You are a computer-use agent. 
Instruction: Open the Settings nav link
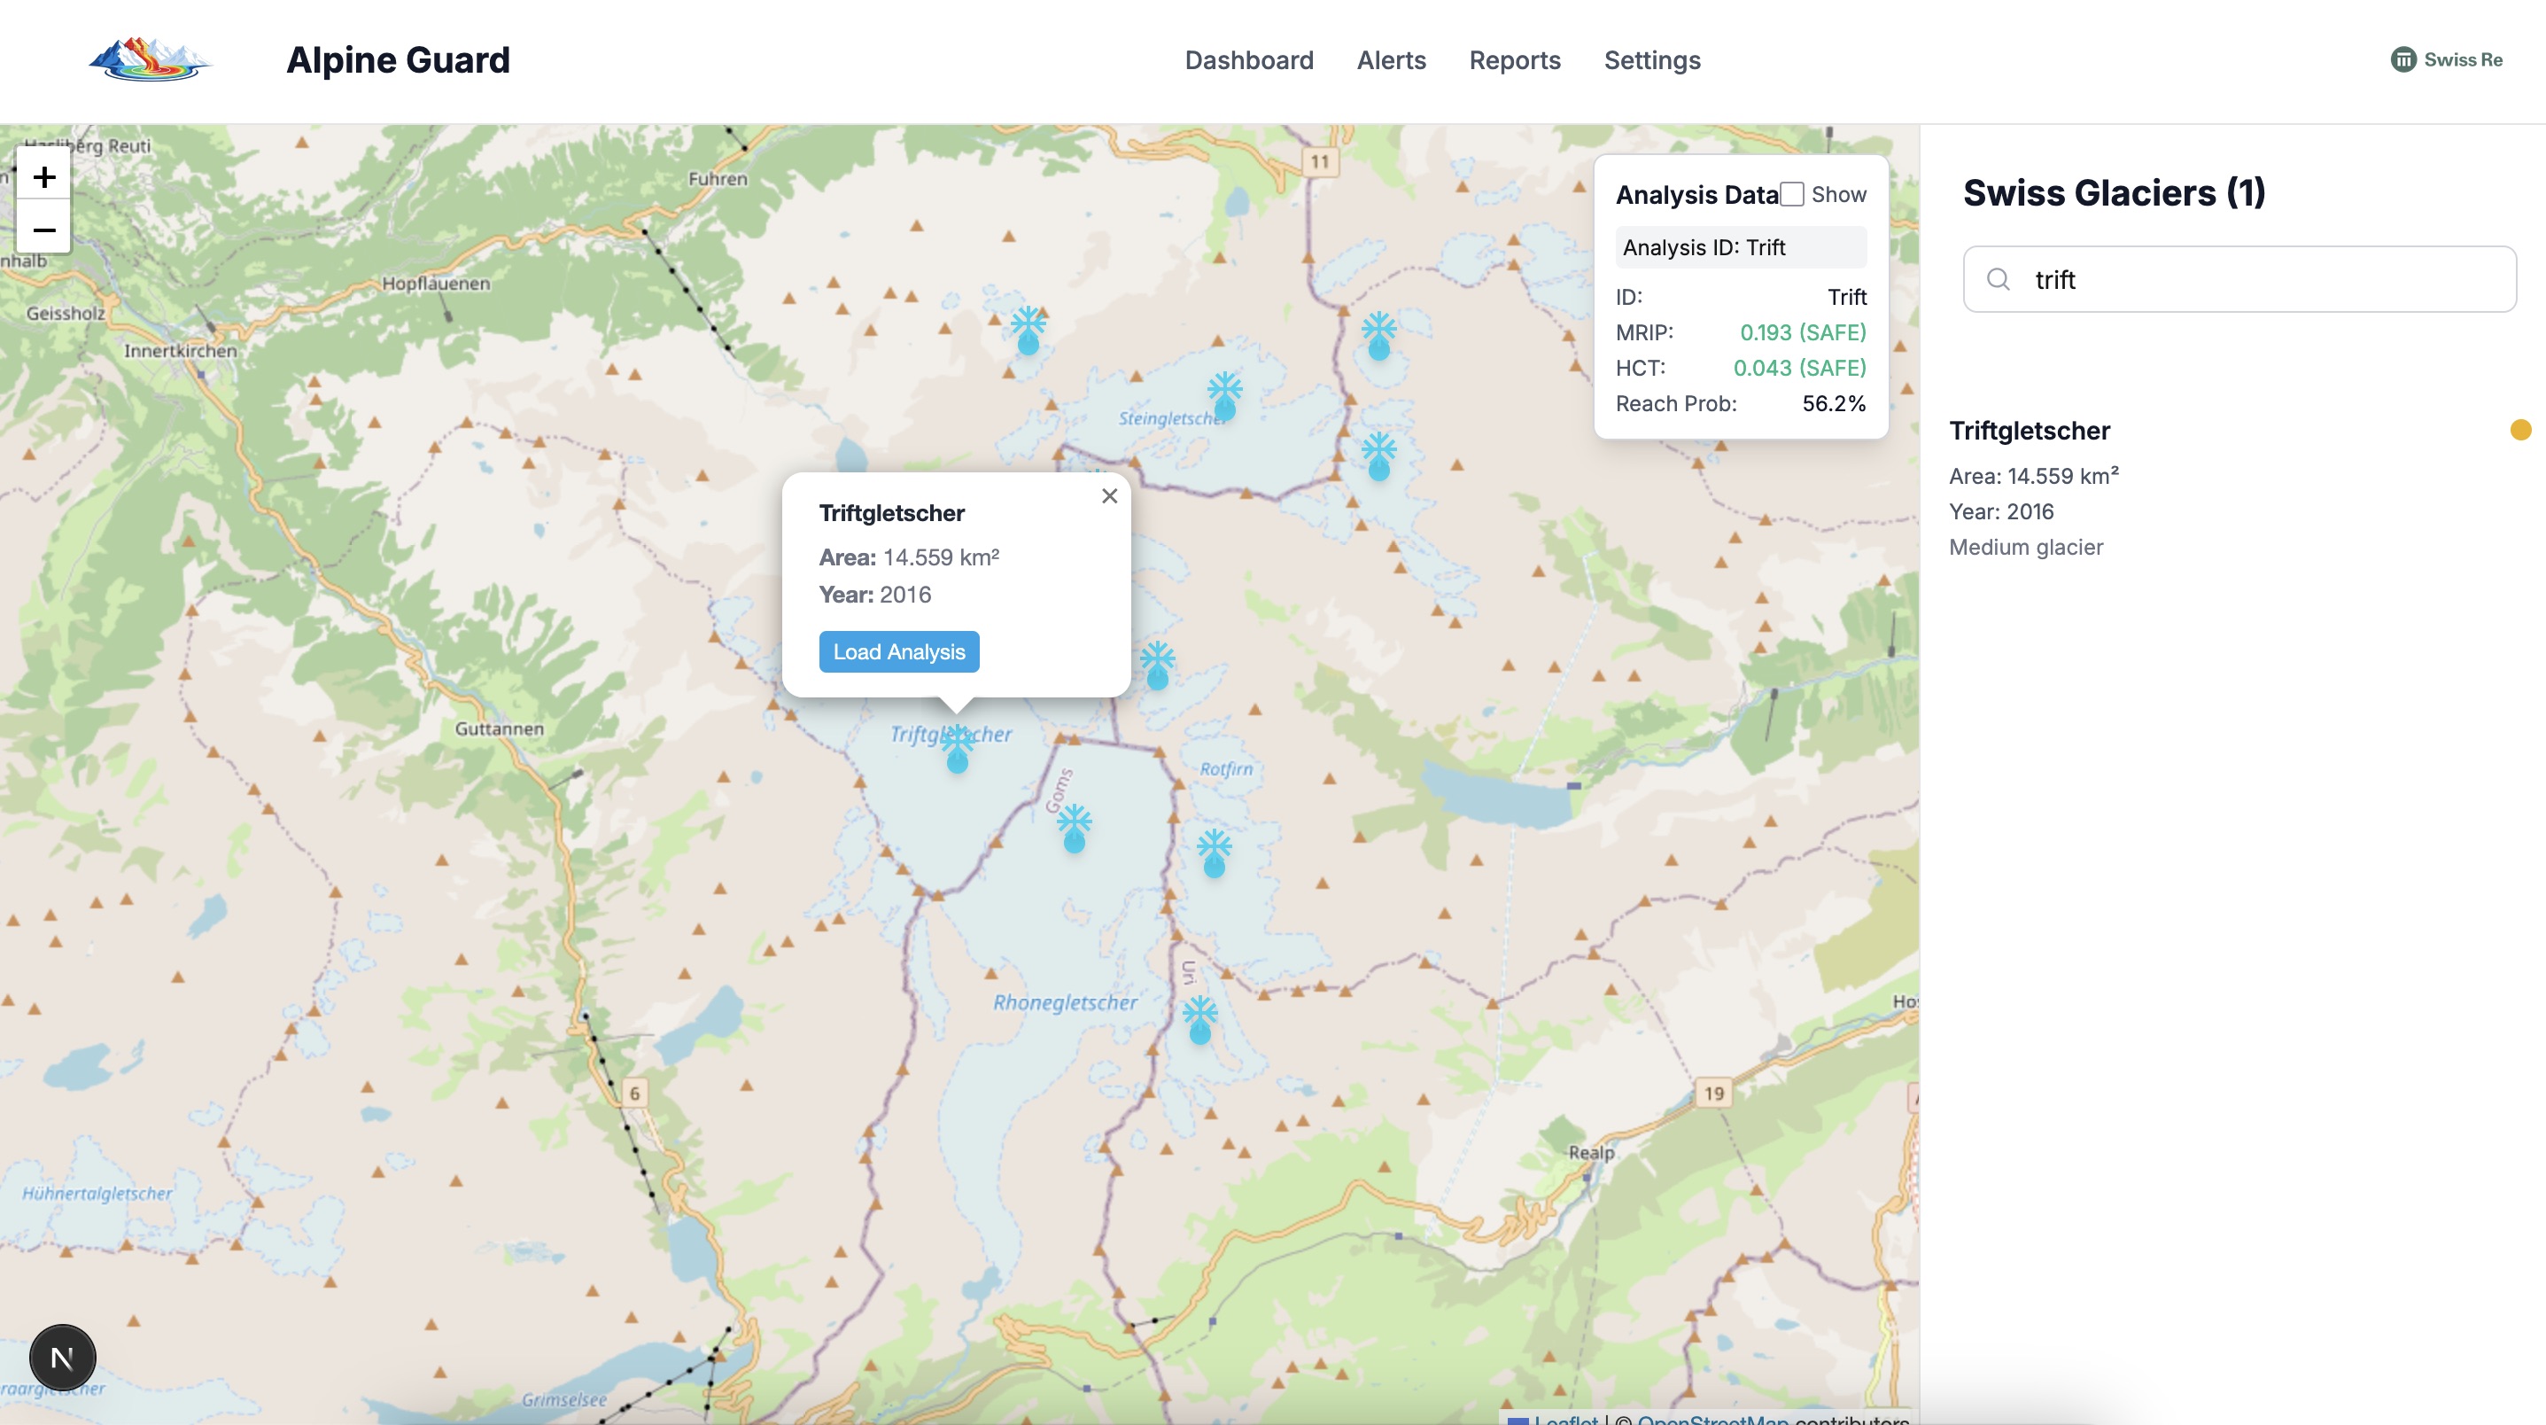pyautogui.click(x=1651, y=60)
